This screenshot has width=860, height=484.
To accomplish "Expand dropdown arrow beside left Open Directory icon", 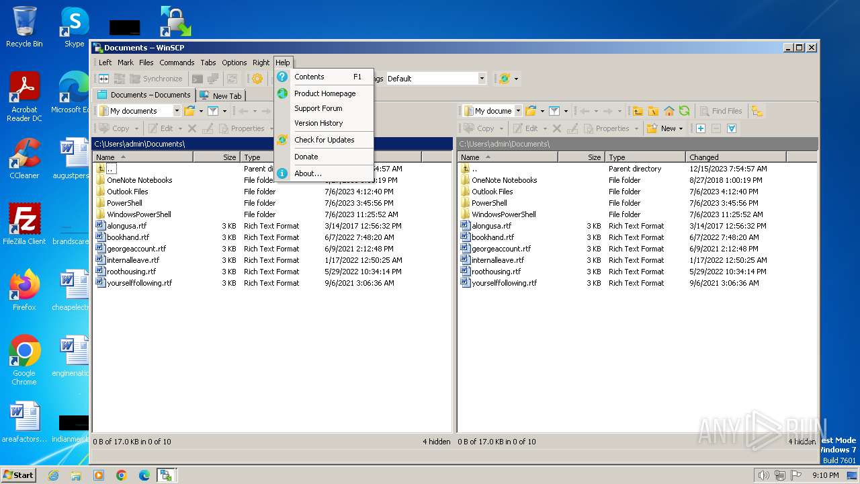I will (200, 111).
